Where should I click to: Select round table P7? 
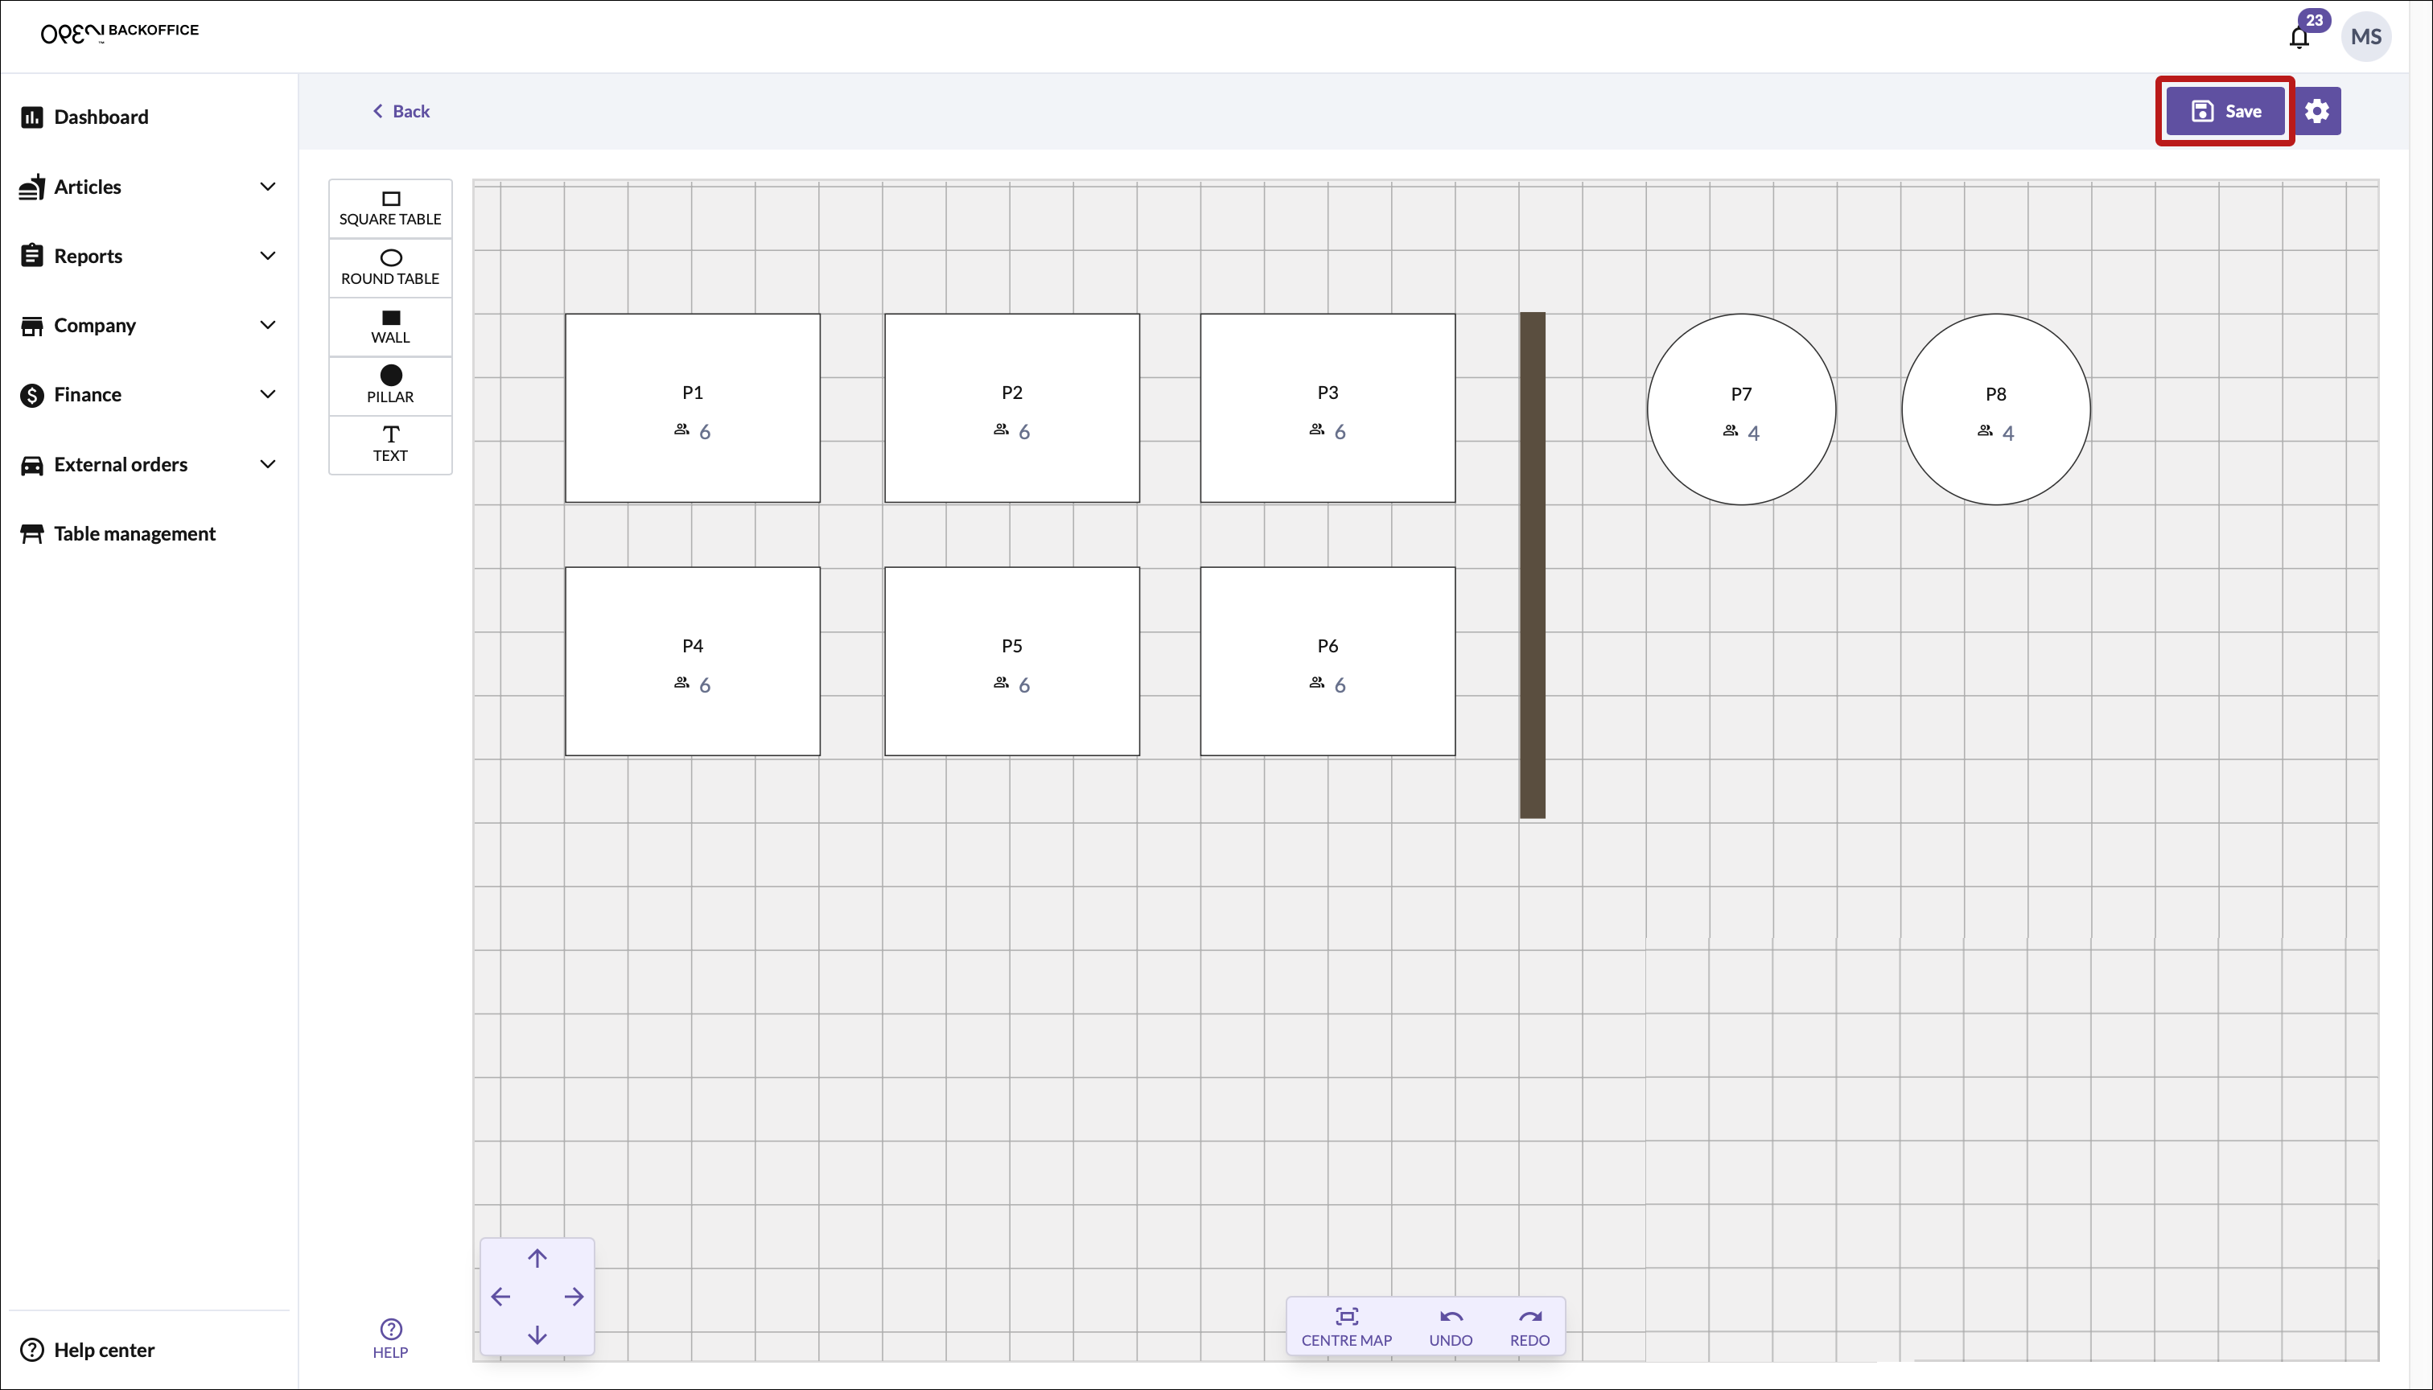(x=1741, y=409)
